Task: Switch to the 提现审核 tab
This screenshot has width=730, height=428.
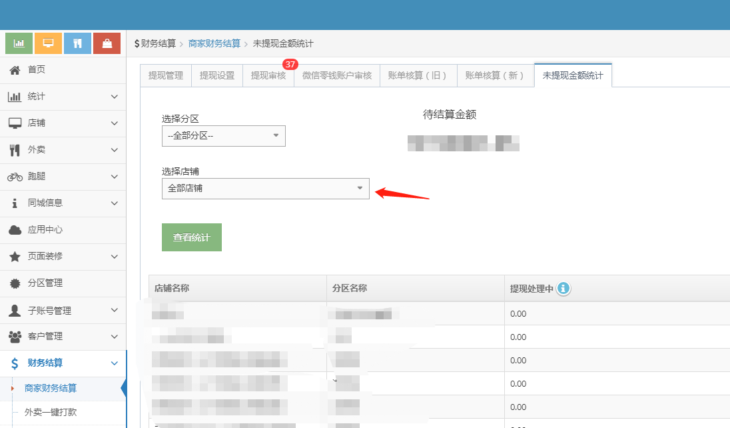Action: tap(268, 75)
